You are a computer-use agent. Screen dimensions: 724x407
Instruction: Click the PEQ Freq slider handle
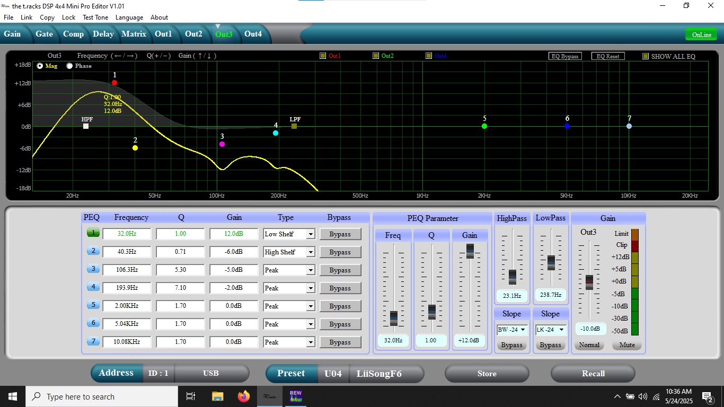point(393,318)
